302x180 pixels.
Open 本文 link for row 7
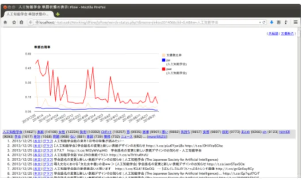[x=38, y=169]
